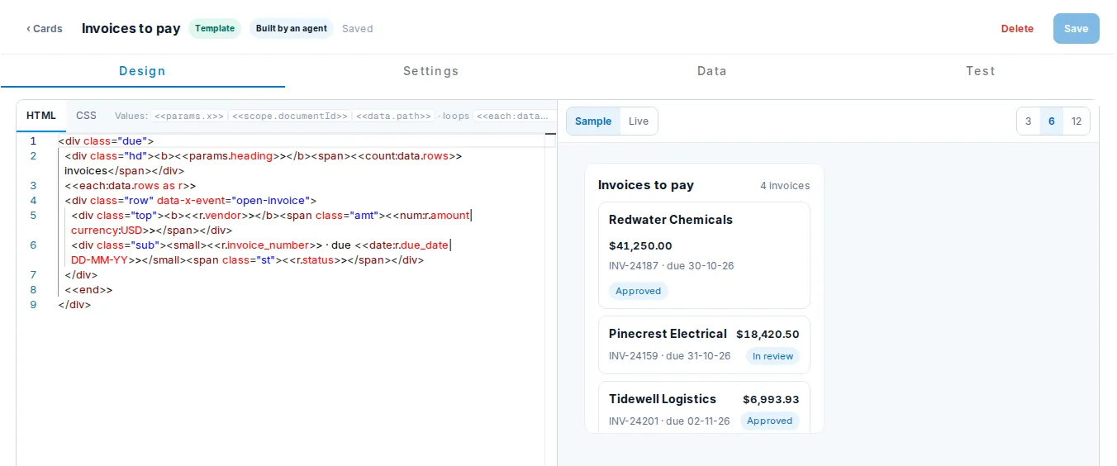1117x466 pixels.
Task: Set preview width to 12 columns
Action: (1076, 121)
